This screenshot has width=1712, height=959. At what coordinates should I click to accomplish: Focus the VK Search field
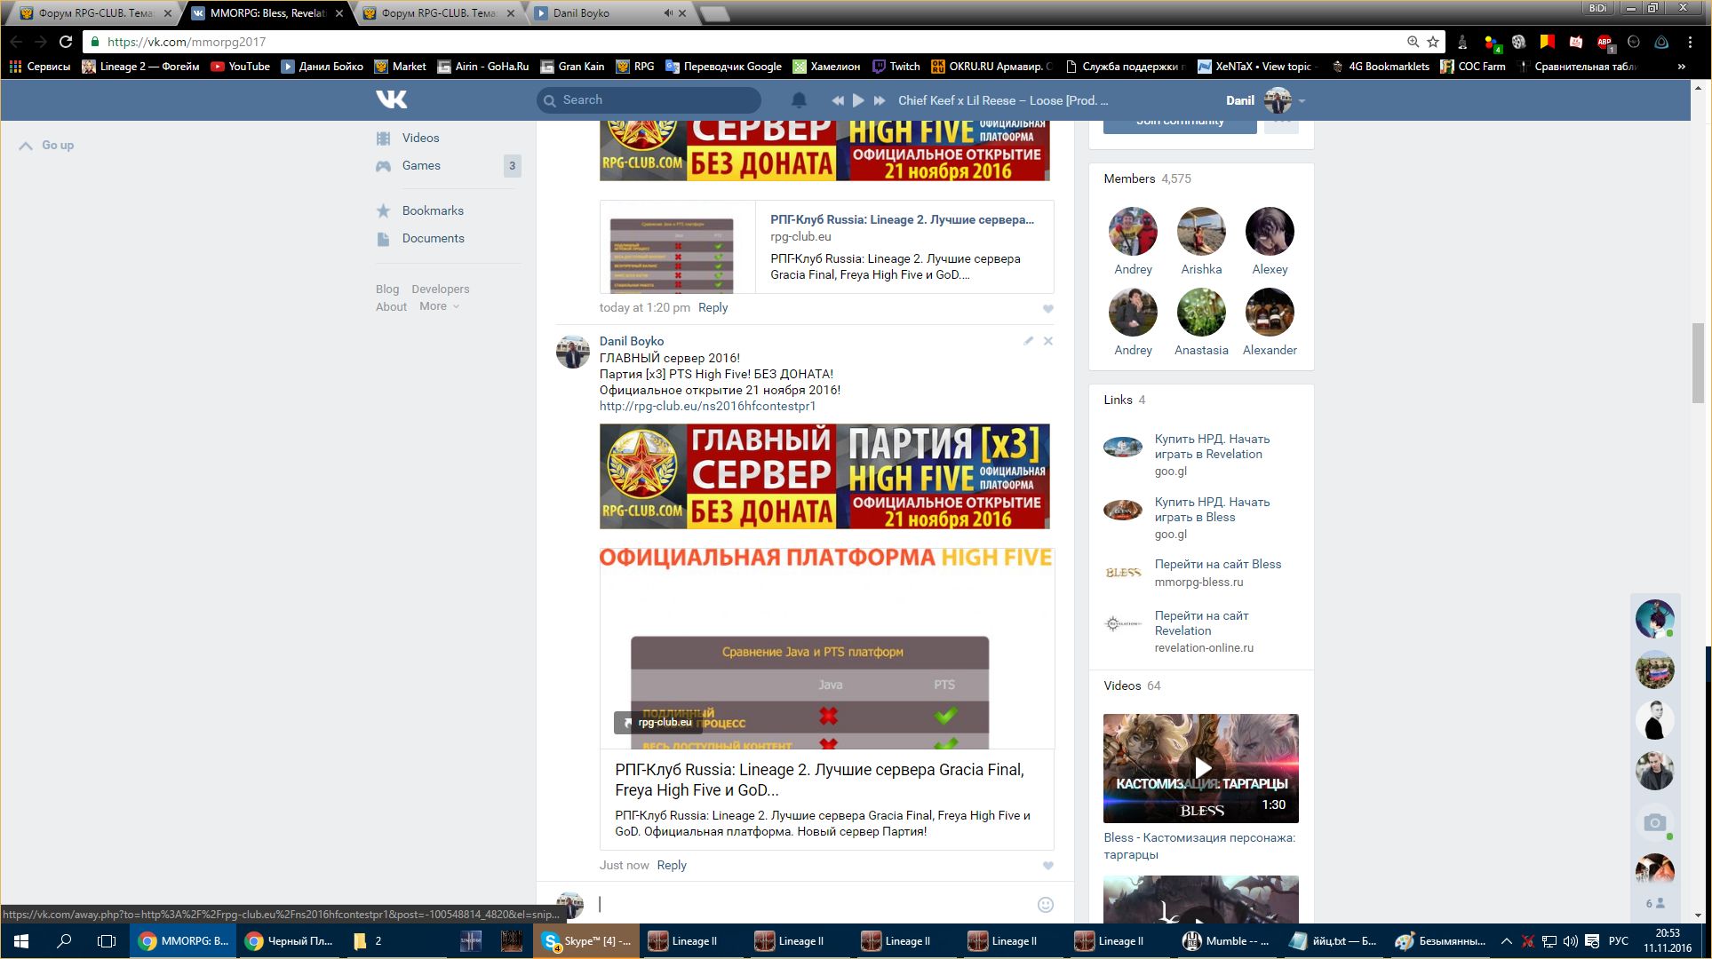649,100
